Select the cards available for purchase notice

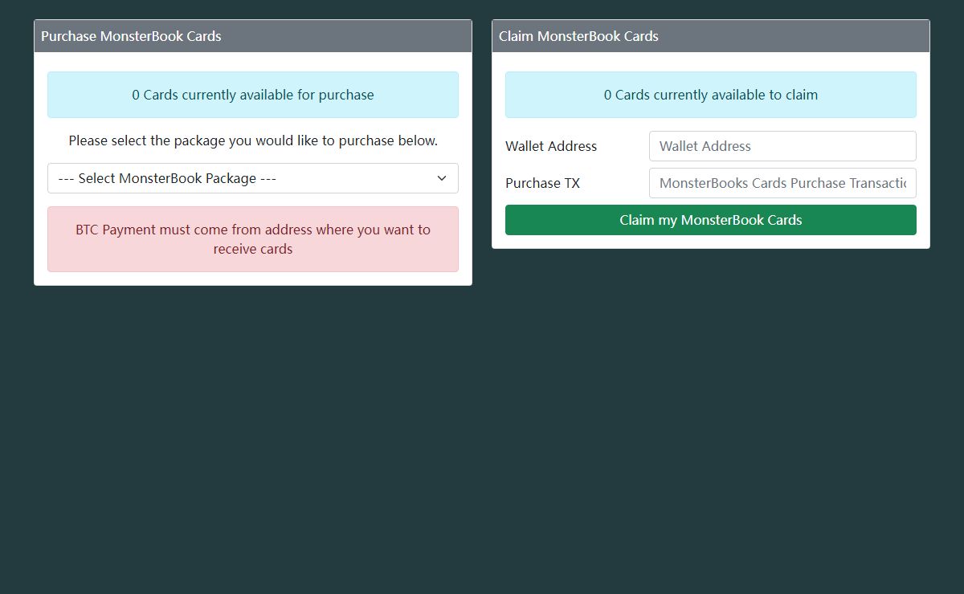(x=252, y=95)
